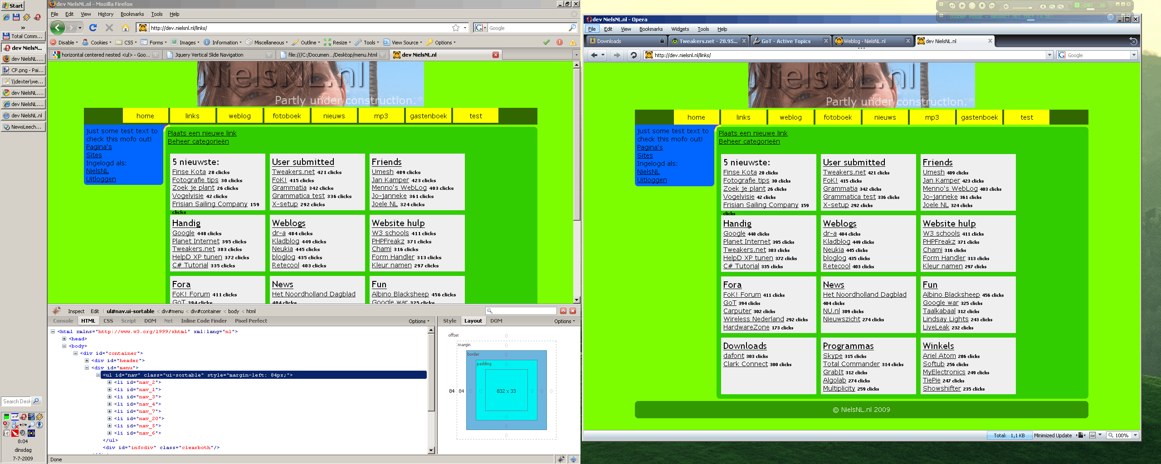This screenshot has height=464, width=1161.
Task: Open the Firefox Bookmarks menu
Action: coord(132,14)
